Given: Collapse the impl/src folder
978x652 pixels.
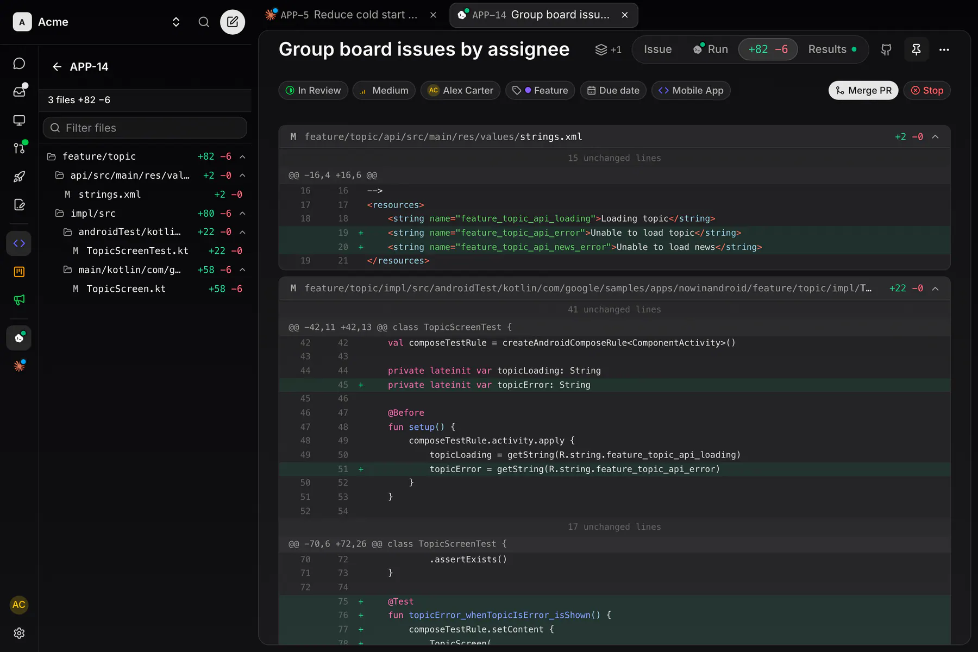Looking at the screenshot, I should click(x=243, y=214).
